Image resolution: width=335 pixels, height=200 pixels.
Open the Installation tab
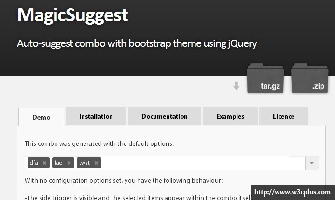coord(96,116)
